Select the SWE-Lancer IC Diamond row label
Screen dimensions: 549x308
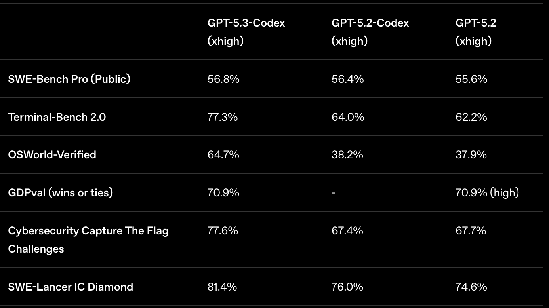click(71, 287)
